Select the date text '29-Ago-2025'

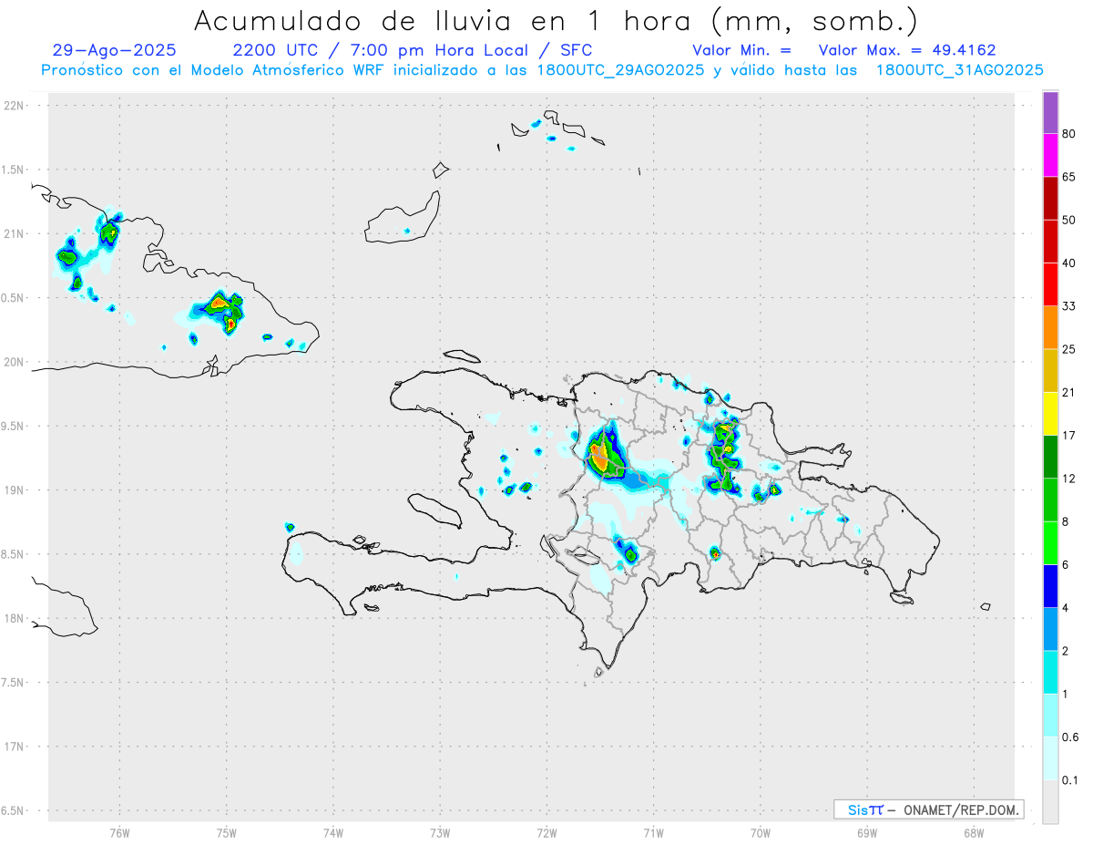point(115,50)
